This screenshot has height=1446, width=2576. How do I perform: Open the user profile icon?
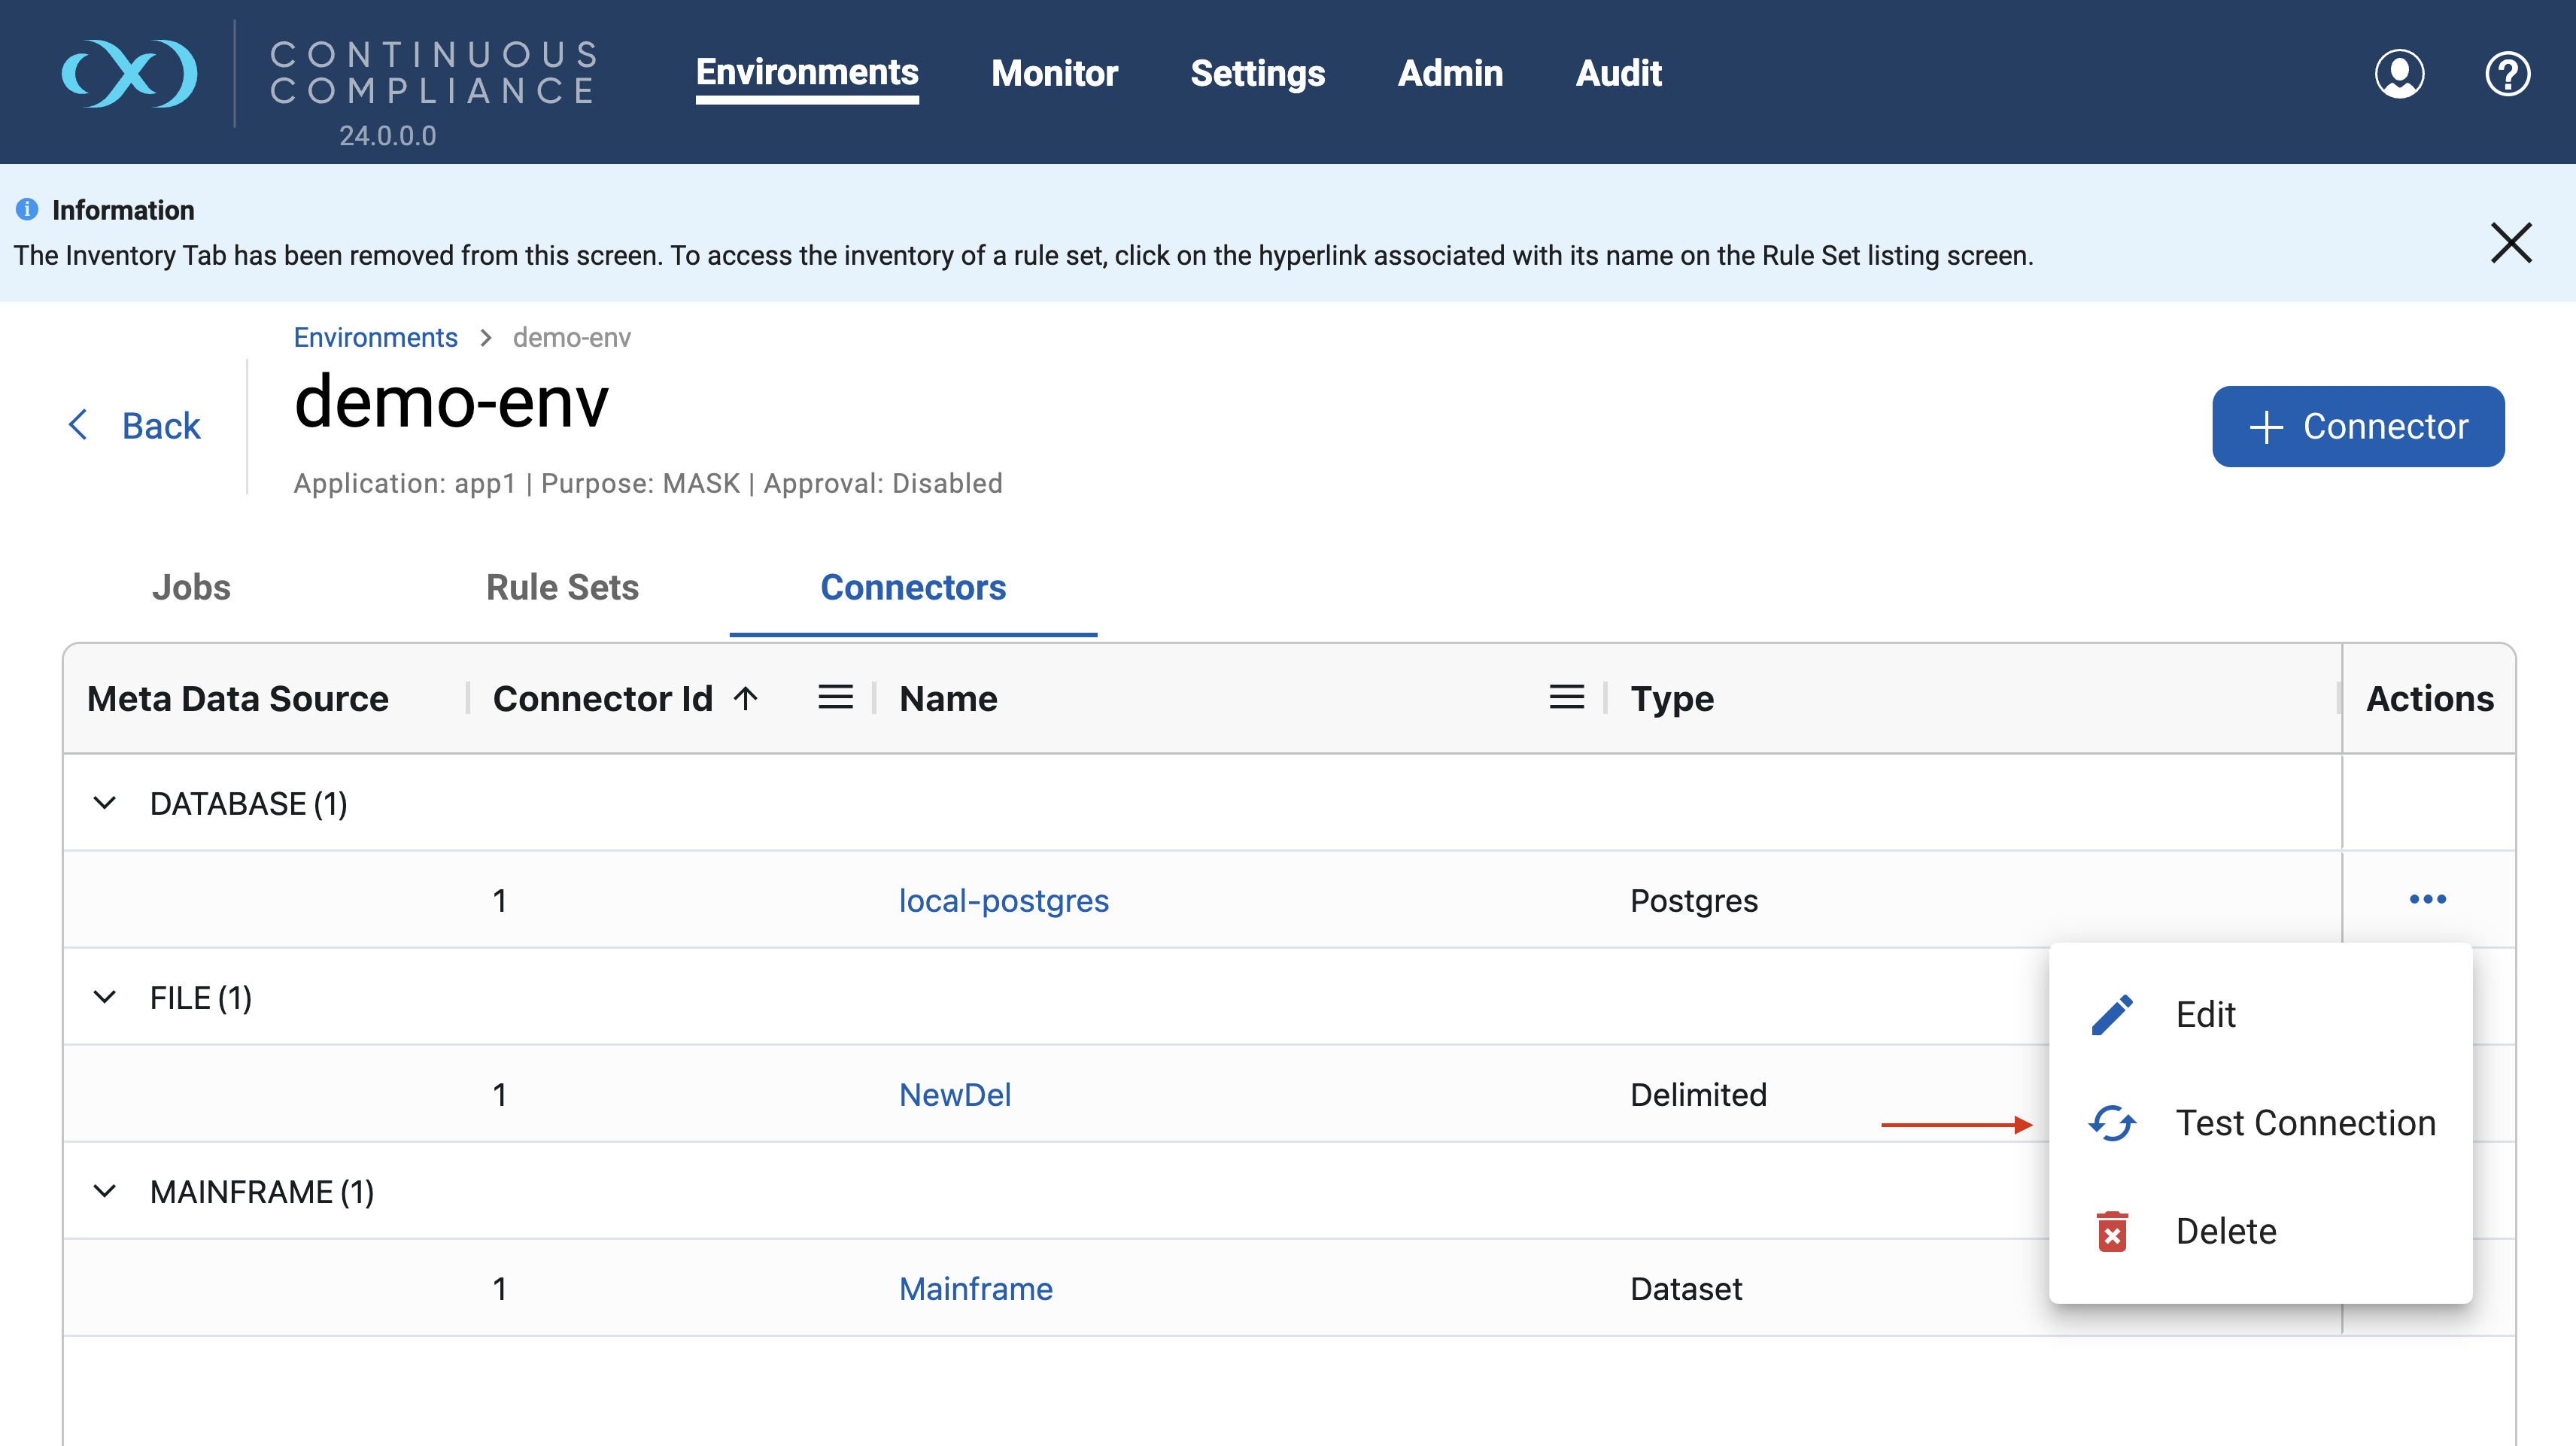coord(2399,74)
